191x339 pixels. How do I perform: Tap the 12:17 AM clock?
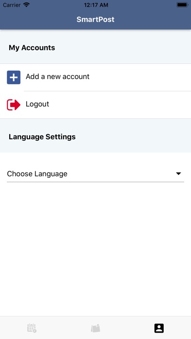pos(96,5)
